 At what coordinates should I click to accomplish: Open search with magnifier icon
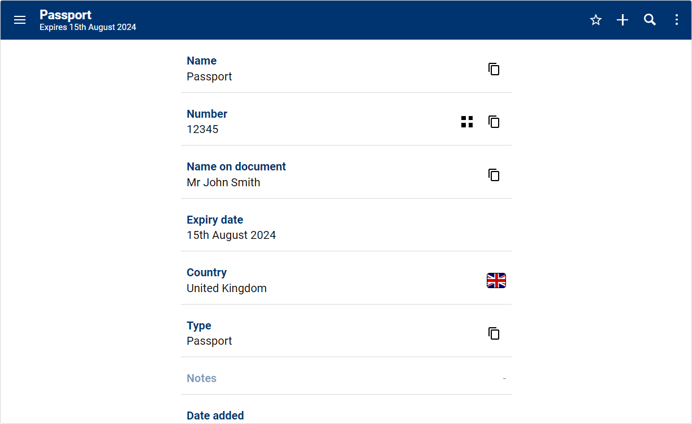pyautogui.click(x=650, y=20)
